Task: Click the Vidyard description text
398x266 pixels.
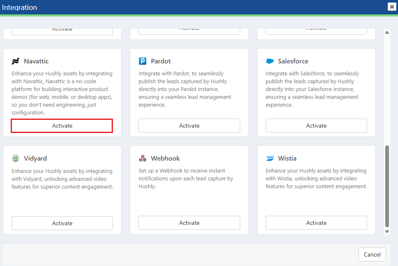Action: 62,179
